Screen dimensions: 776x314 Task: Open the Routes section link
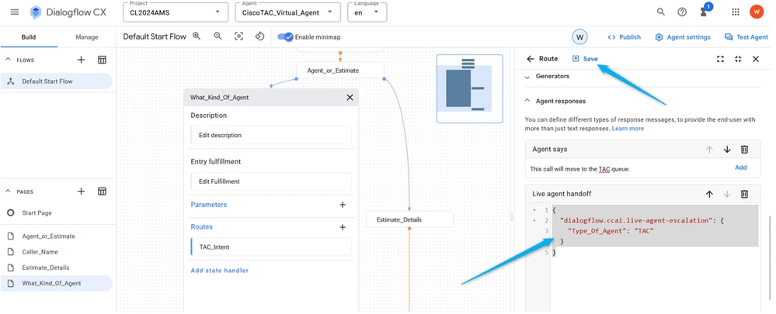click(201, 227)
